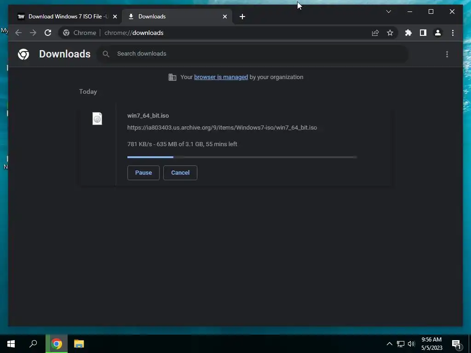Click the address bar showing chrome://downloads
This screenshot has width=471, height=353.
coord(228,33)
